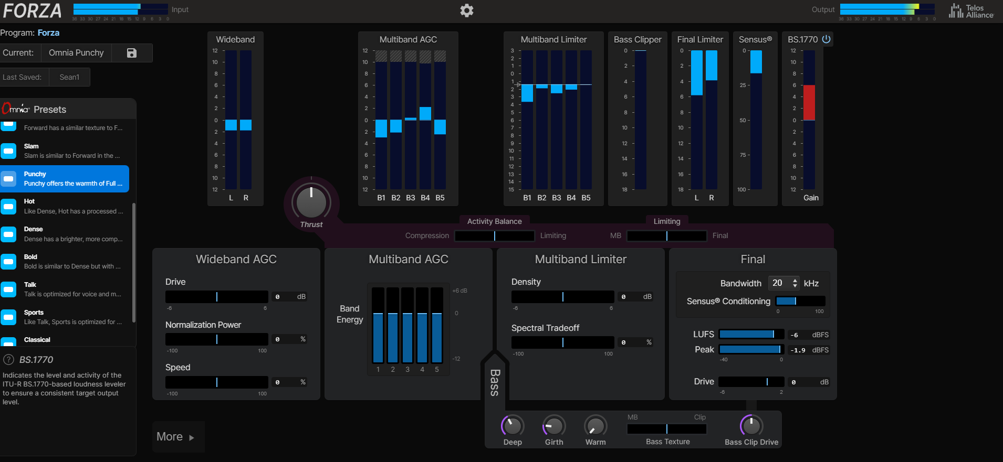Click the Dense preset icon
1003x462 pixels.
(x=8, y=234)
